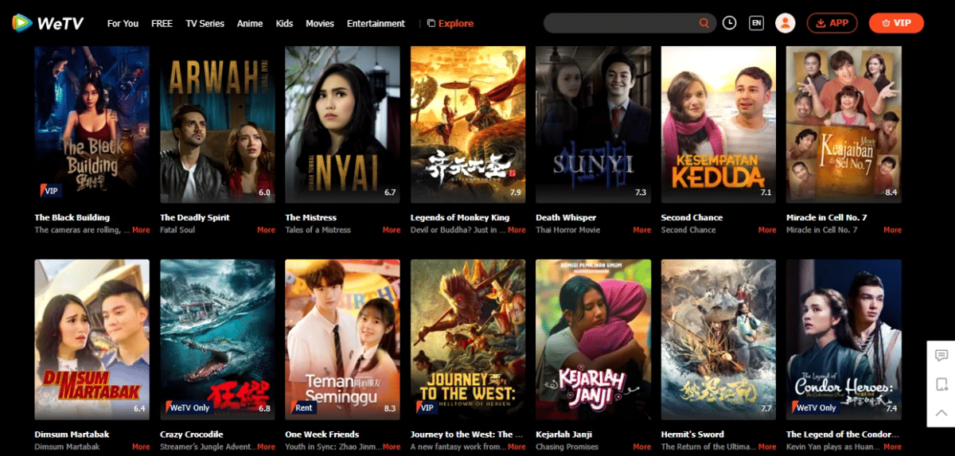Open the EN language selector
Screen dimensions: 955x456
756,23
